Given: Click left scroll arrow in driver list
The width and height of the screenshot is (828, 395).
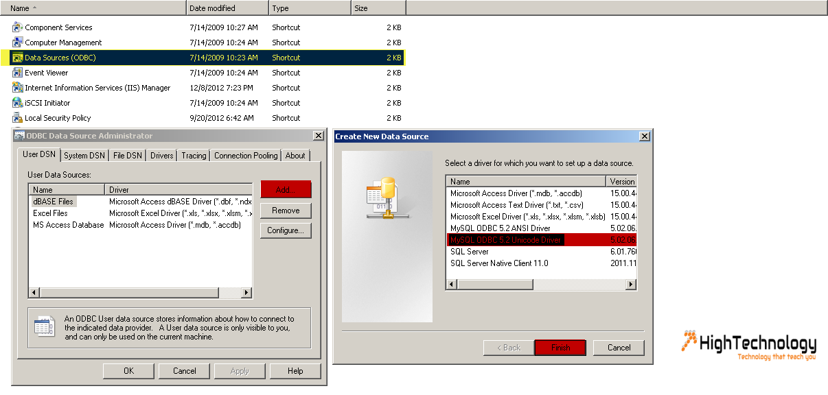Looking at the screenshot, I should (452, 285).
